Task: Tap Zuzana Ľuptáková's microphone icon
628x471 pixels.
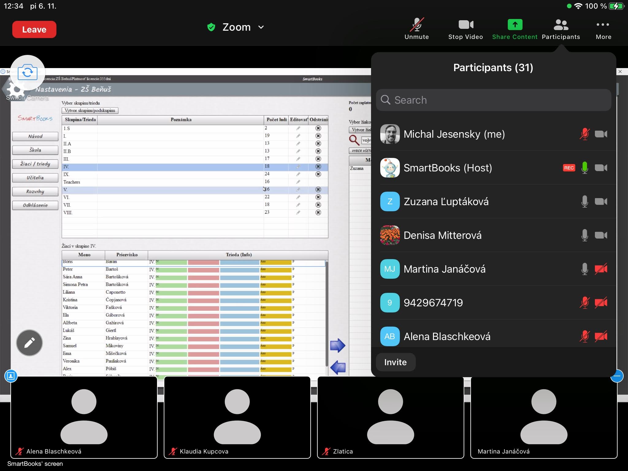Action: [x=585, y=201]
